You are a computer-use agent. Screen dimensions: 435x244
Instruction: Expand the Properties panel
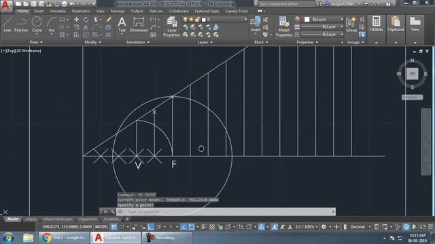point(307,42)
